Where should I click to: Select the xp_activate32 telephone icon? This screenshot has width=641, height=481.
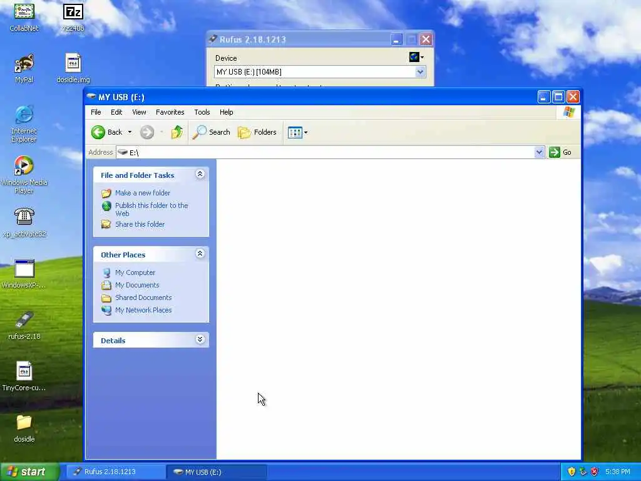tap(24, 222)
